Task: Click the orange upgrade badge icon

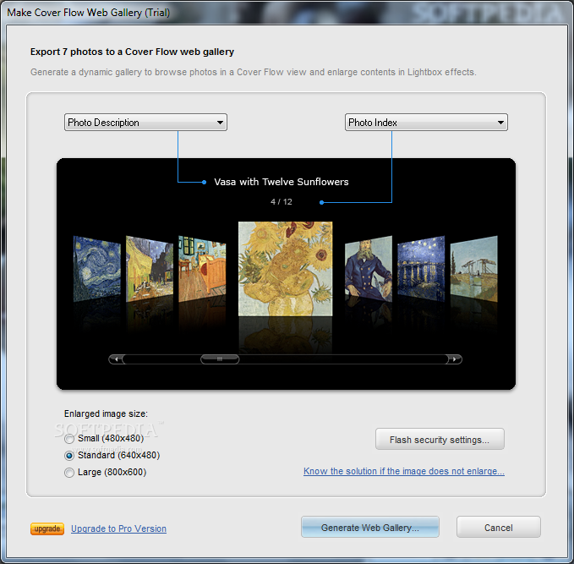Action: pyautogui.click(x=47, y=528)
